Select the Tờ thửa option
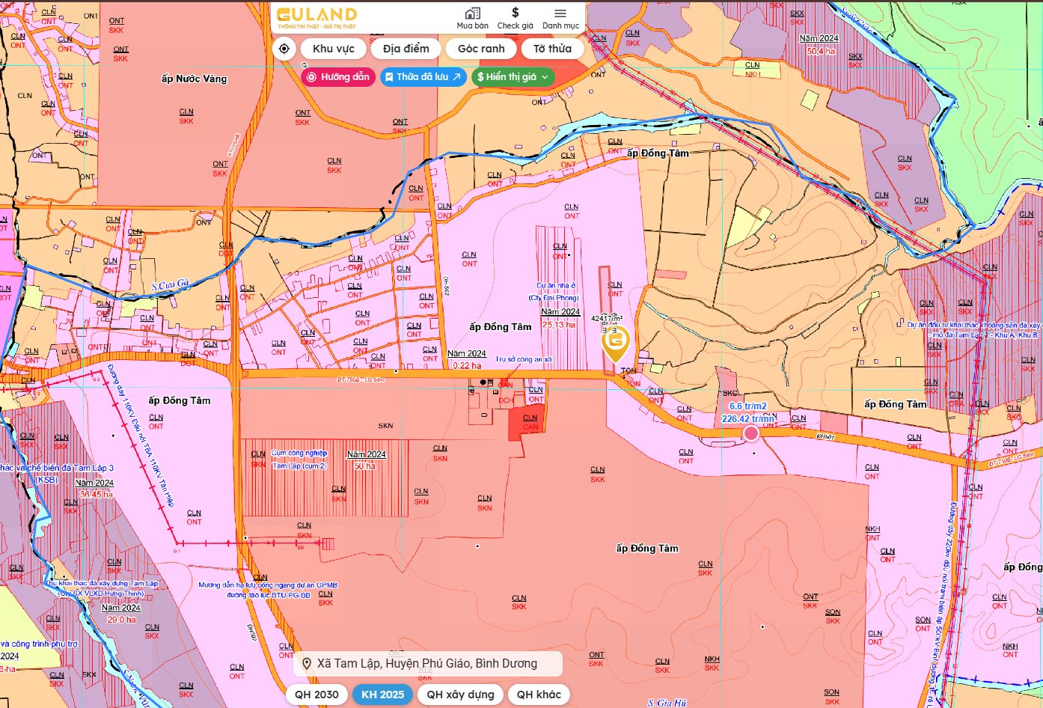Viewport: 1043px width, 708px height. click(x=552, y=49)
